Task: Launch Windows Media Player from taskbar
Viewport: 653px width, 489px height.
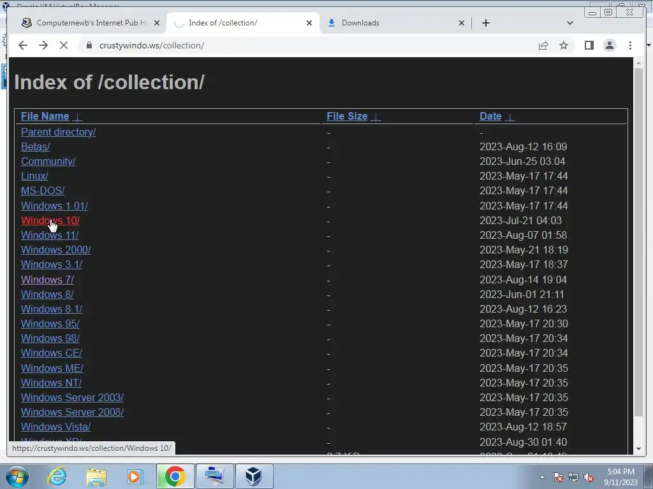Action: 135,476
